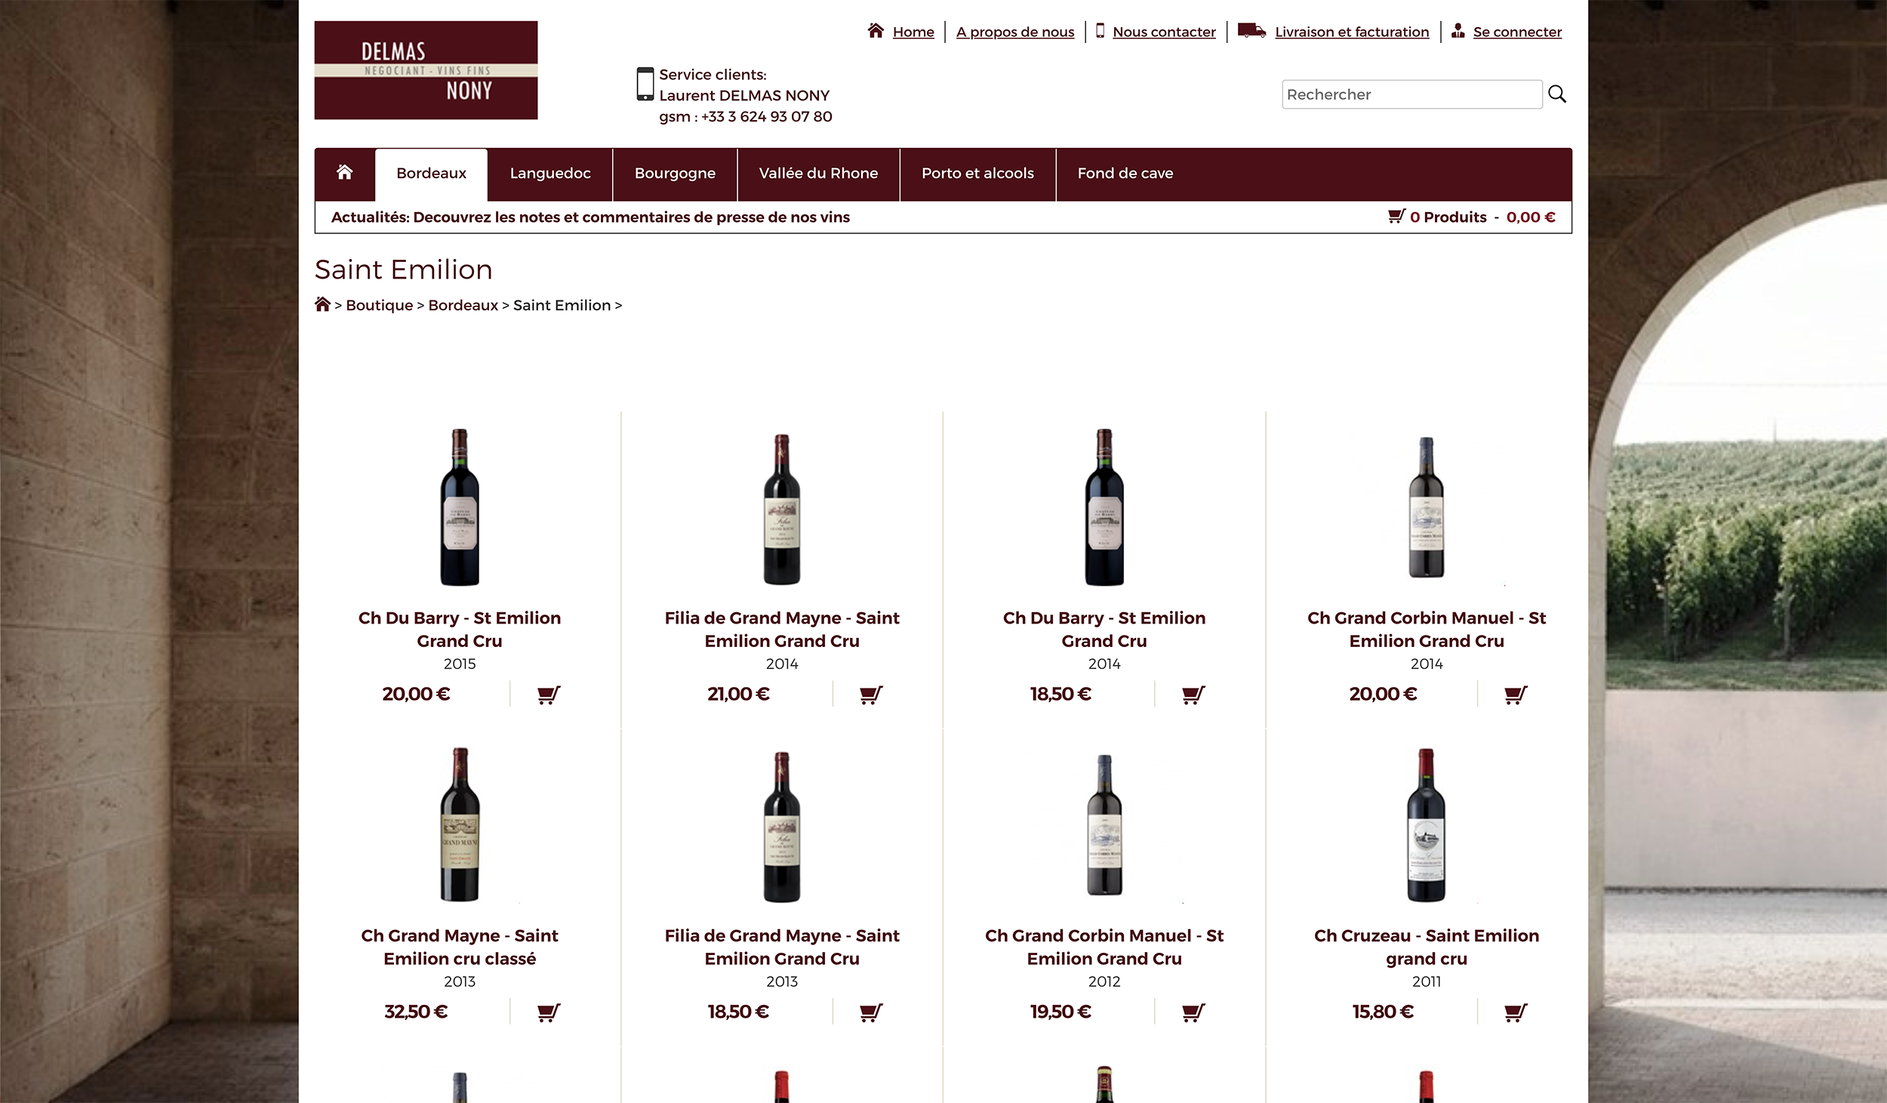This screenshot has height=1103, width=1887.
Task: Click the Boutique breadcrumb link
Action: pos(379,305)
